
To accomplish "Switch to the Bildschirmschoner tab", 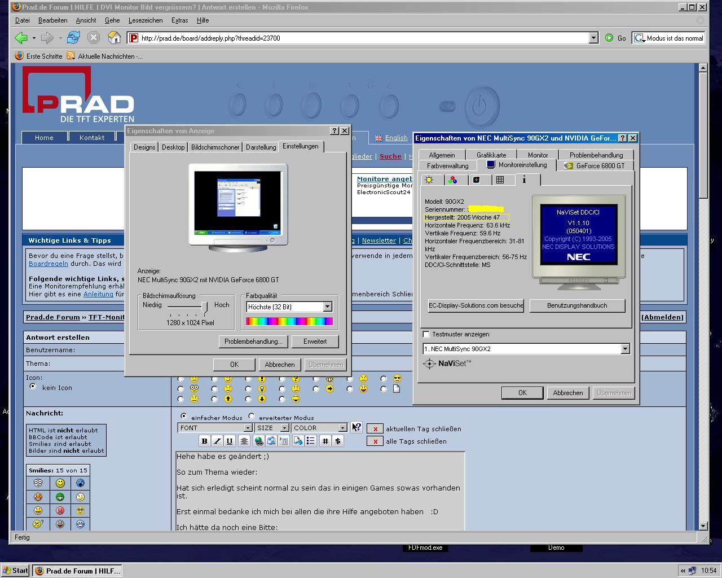I will click(215, 147).
